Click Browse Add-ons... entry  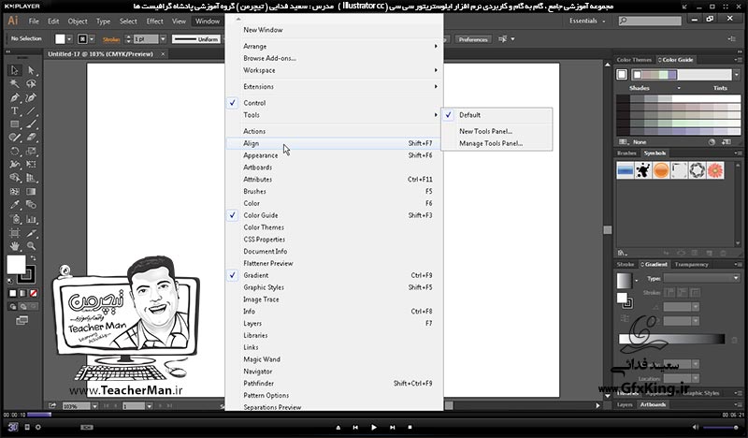(334, 58)
